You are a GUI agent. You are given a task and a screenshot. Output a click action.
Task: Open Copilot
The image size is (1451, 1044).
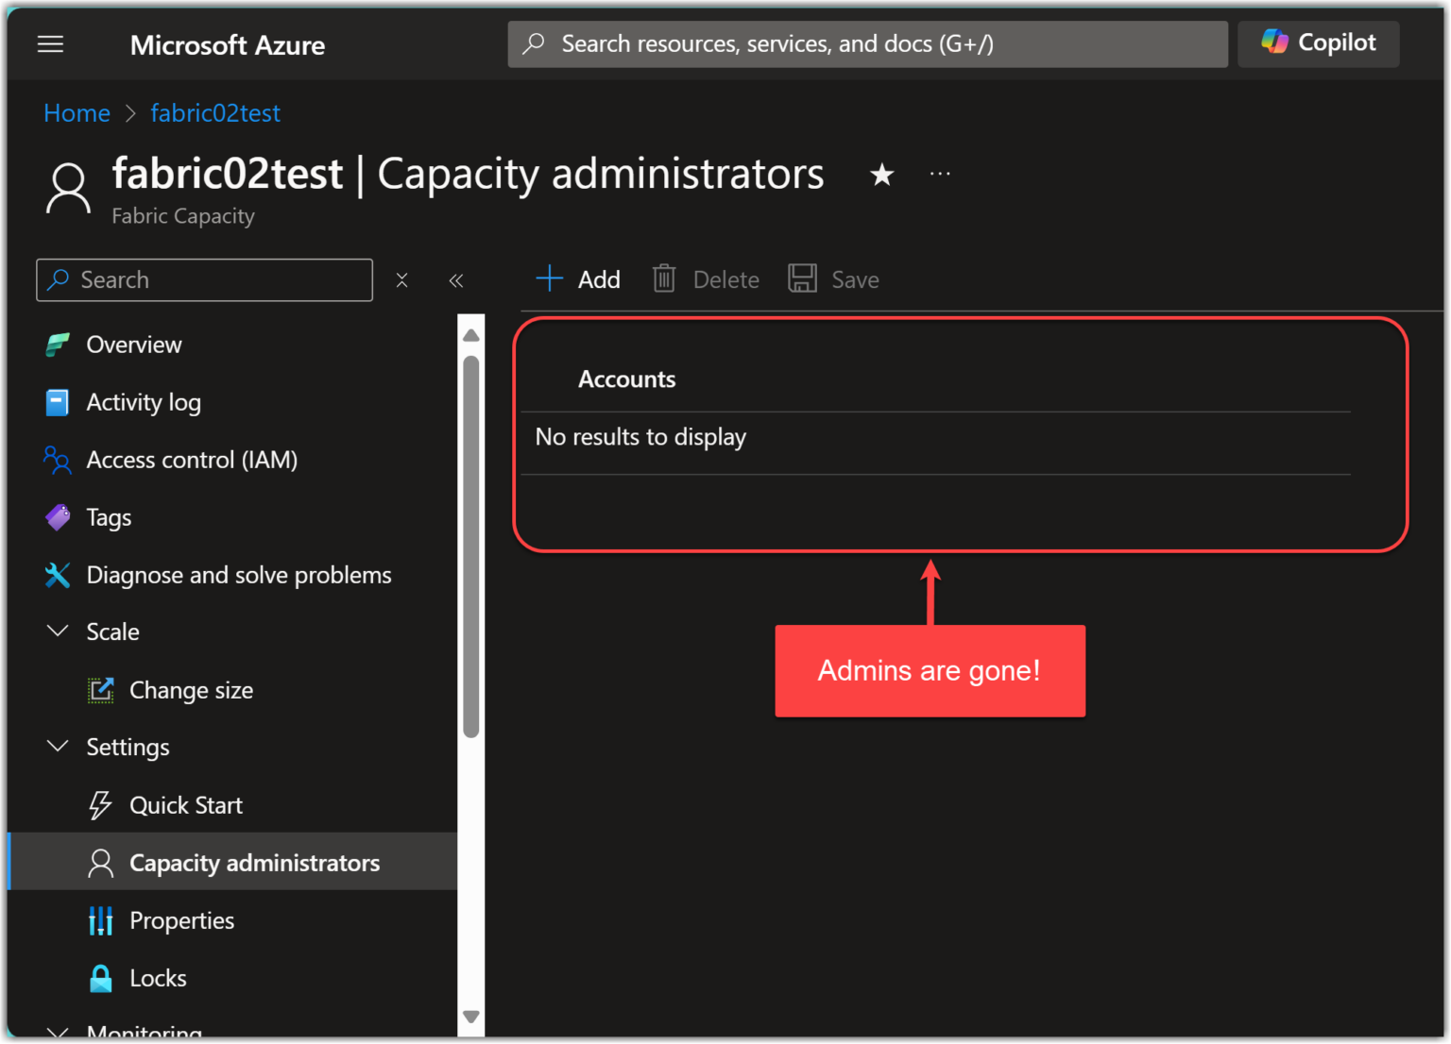tap(1318, 43)
